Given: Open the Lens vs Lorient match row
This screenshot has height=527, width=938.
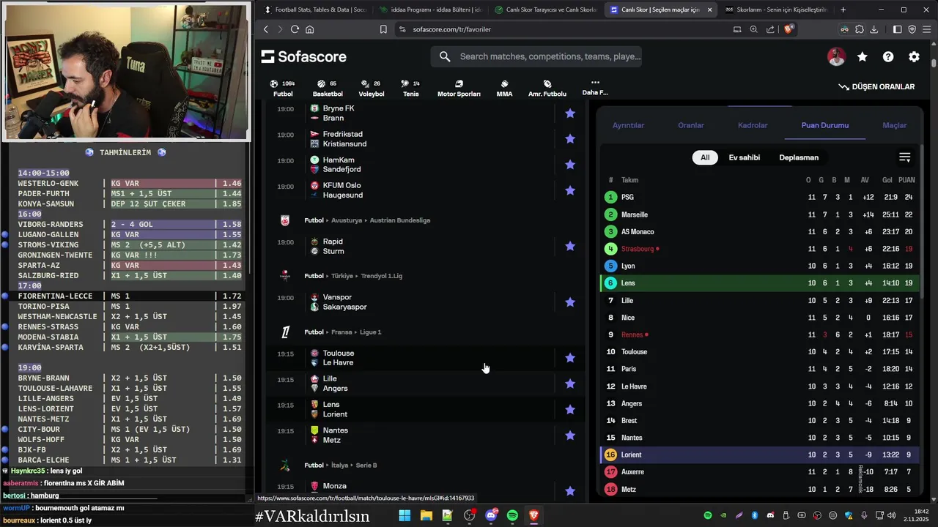Looking at the screenshot, I should point(425,409).
